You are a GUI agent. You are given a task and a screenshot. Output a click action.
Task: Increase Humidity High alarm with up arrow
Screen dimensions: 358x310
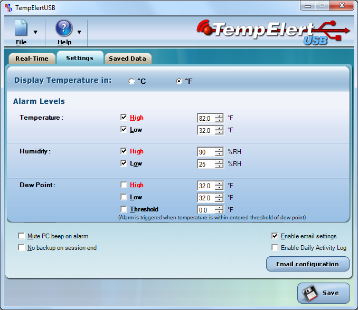(219, 150)
